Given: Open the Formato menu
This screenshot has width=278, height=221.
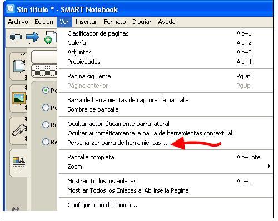Looking at the screenshot, I should click(115, 22).
